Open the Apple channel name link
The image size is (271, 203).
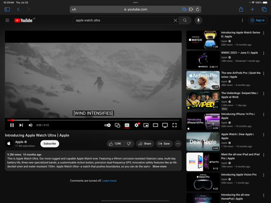(19, 142)
